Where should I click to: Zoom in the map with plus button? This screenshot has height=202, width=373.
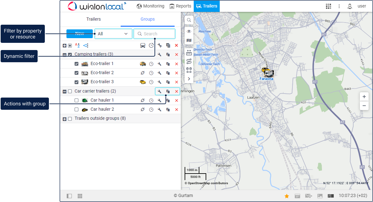[364, 97]
